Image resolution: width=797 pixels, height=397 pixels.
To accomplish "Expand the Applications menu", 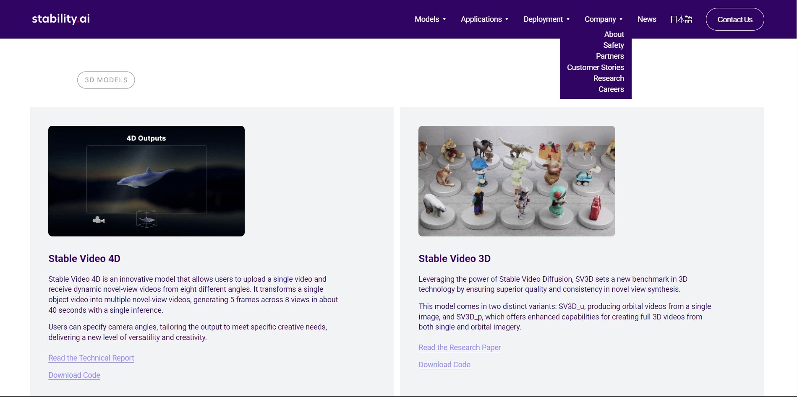I will [485, 19].
